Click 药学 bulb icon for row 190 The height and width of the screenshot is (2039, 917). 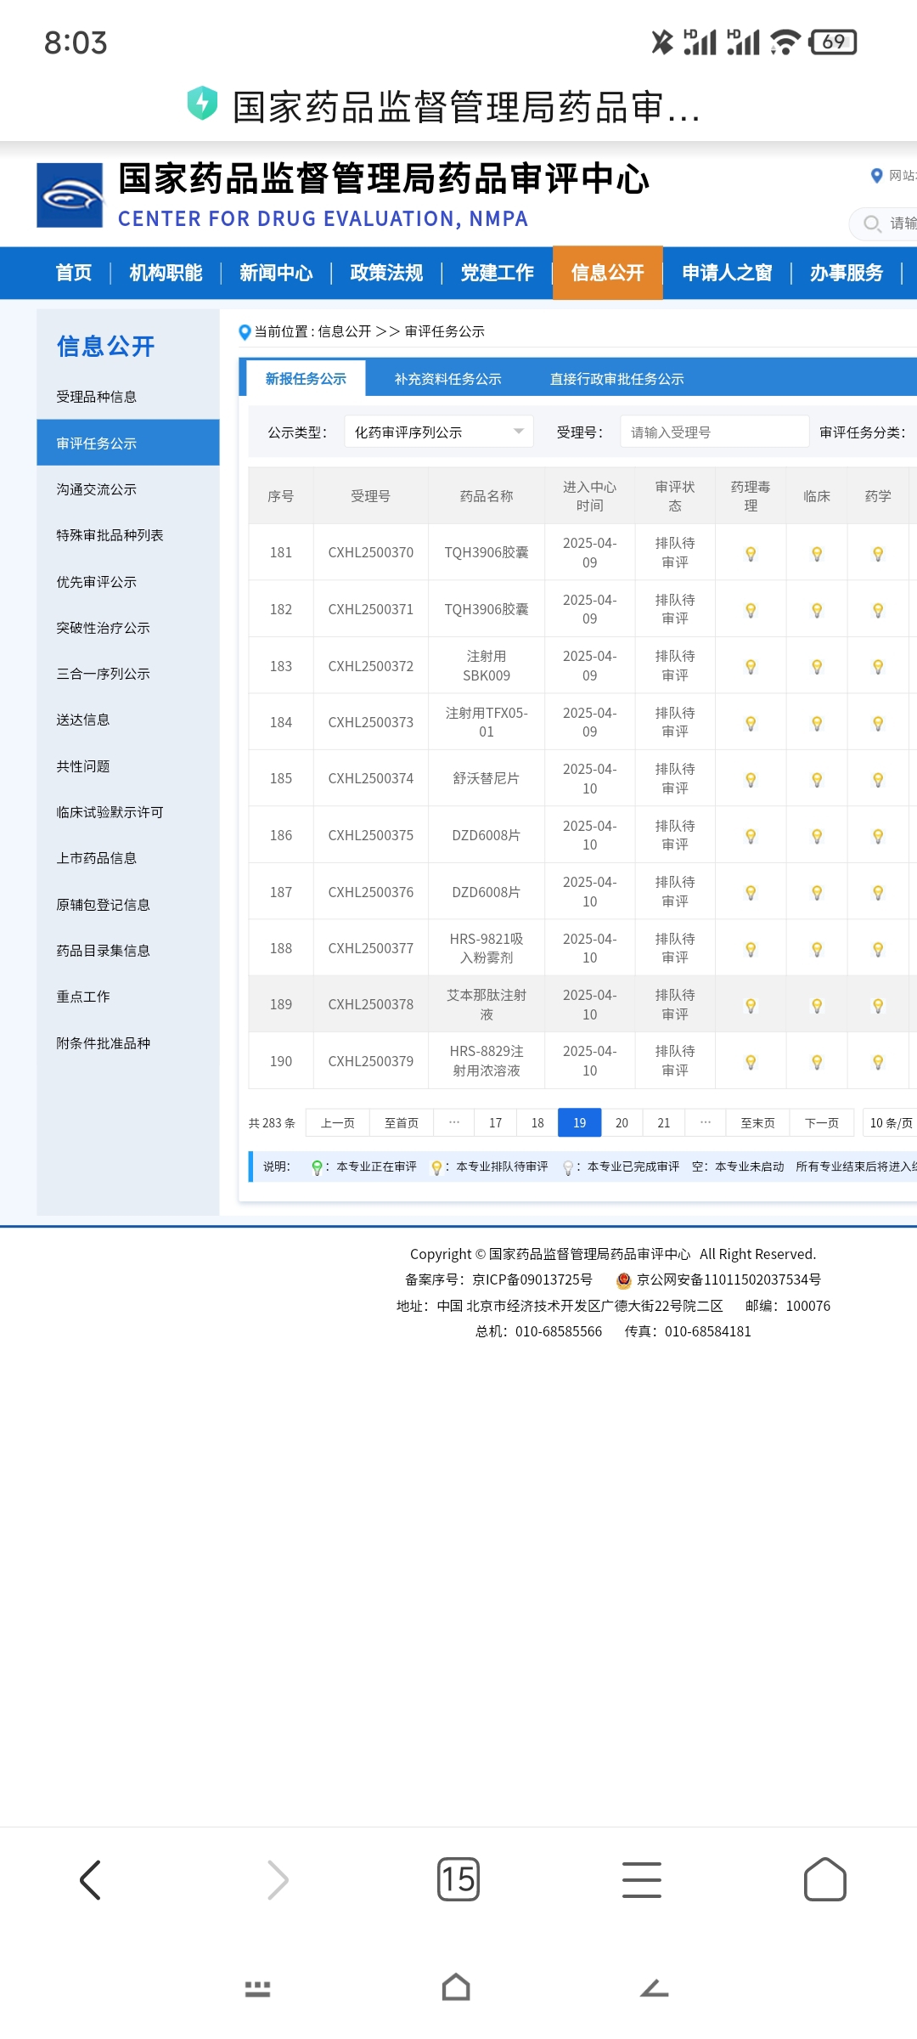[x=878, y=1062]
